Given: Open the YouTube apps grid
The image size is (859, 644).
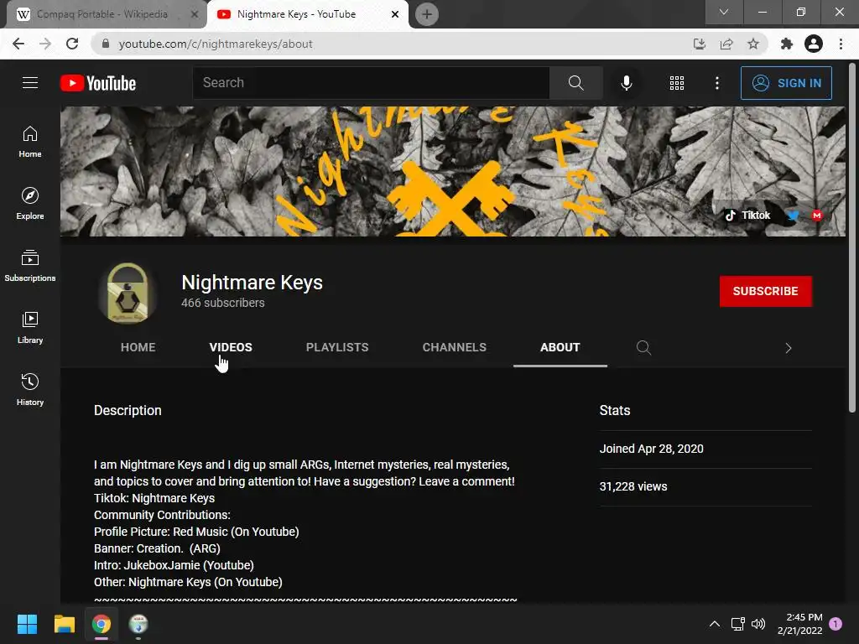Looking at the screenshot, I should click(677, 83).
